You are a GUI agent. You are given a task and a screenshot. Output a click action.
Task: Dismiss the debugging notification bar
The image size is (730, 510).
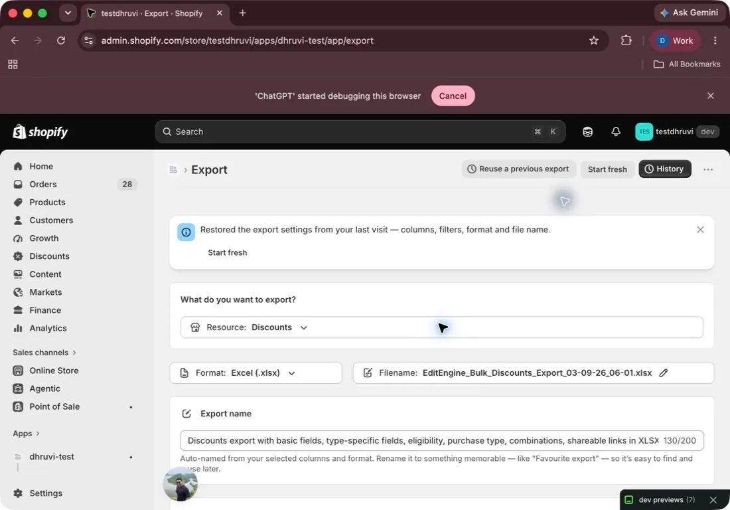tap(710, 96)
